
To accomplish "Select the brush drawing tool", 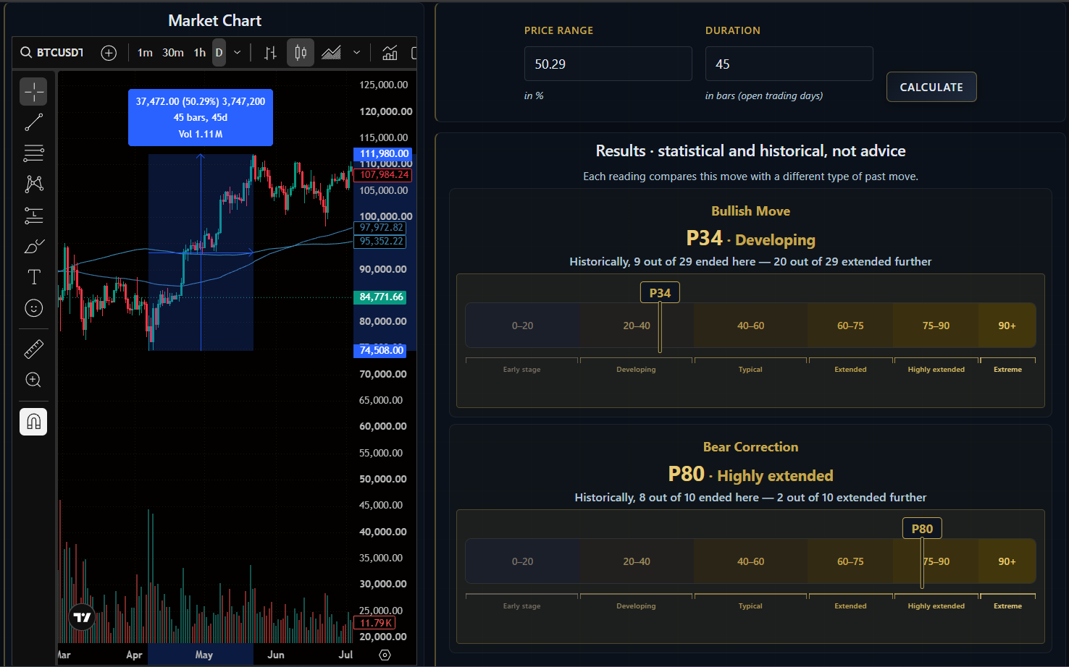I will 33,246.
